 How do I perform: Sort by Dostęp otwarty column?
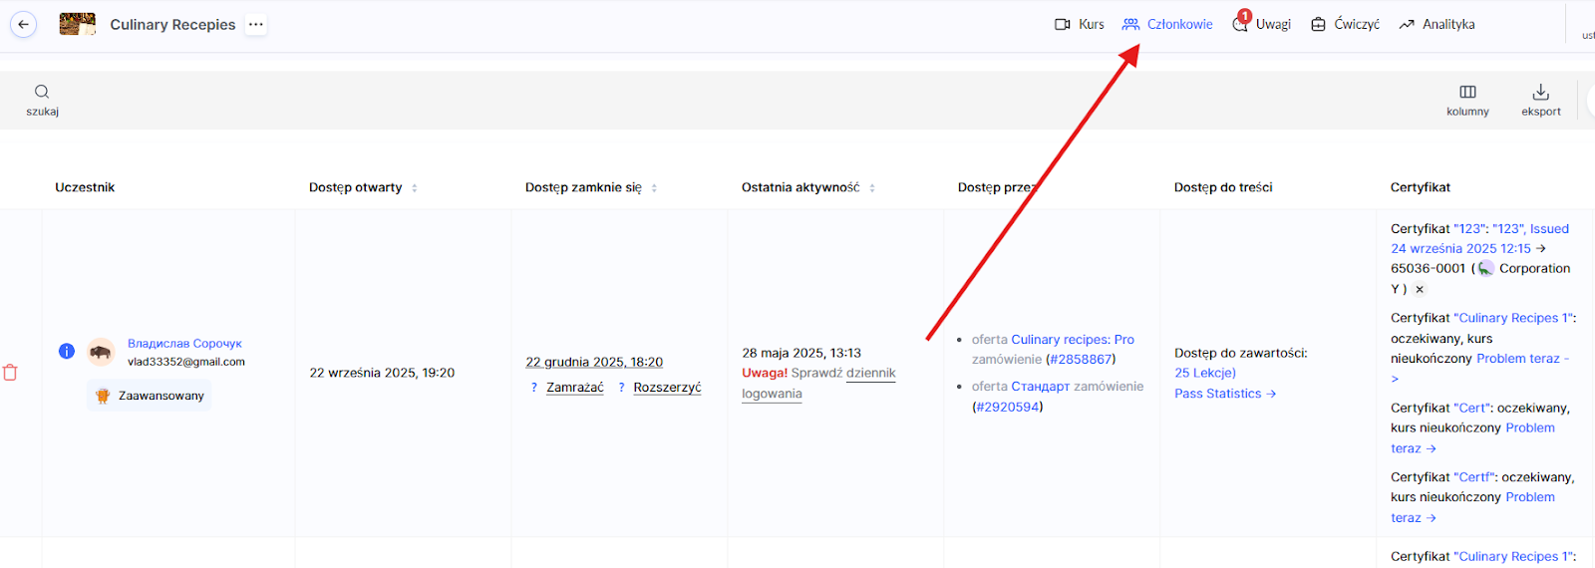415,188
